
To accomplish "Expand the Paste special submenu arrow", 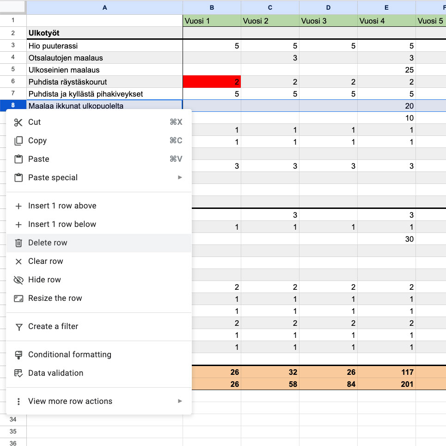I will point(180,177).
